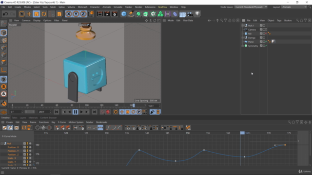Image resolution: width=312 pixels, height=175 pixels.
Task: Activate the Rotate tool
Action: [x=44, y=14]
